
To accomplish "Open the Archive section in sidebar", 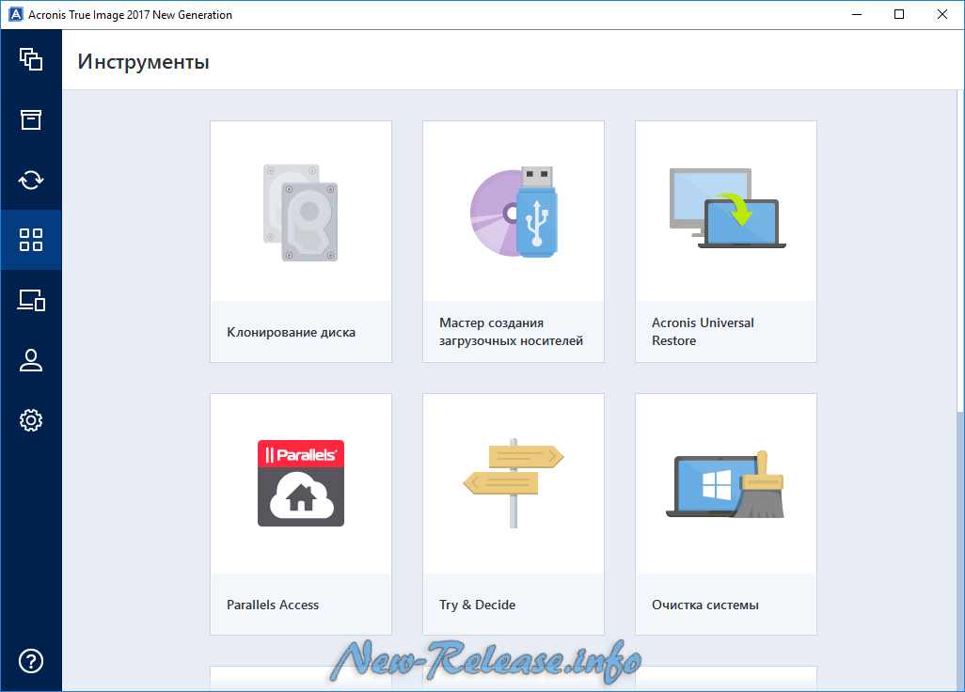I will [31, 119].
